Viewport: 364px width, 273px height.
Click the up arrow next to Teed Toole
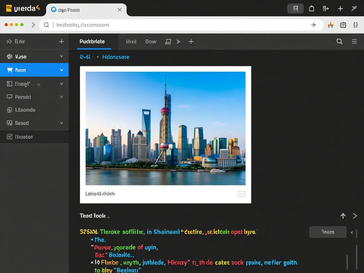tap(343, 216)
